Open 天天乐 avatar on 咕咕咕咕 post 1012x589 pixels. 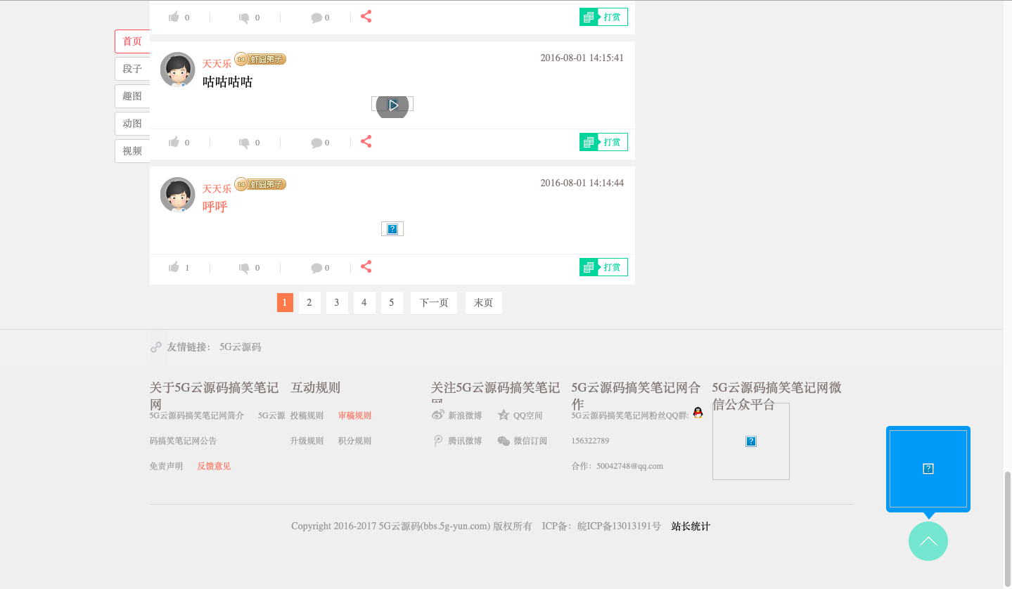point(177,70)
